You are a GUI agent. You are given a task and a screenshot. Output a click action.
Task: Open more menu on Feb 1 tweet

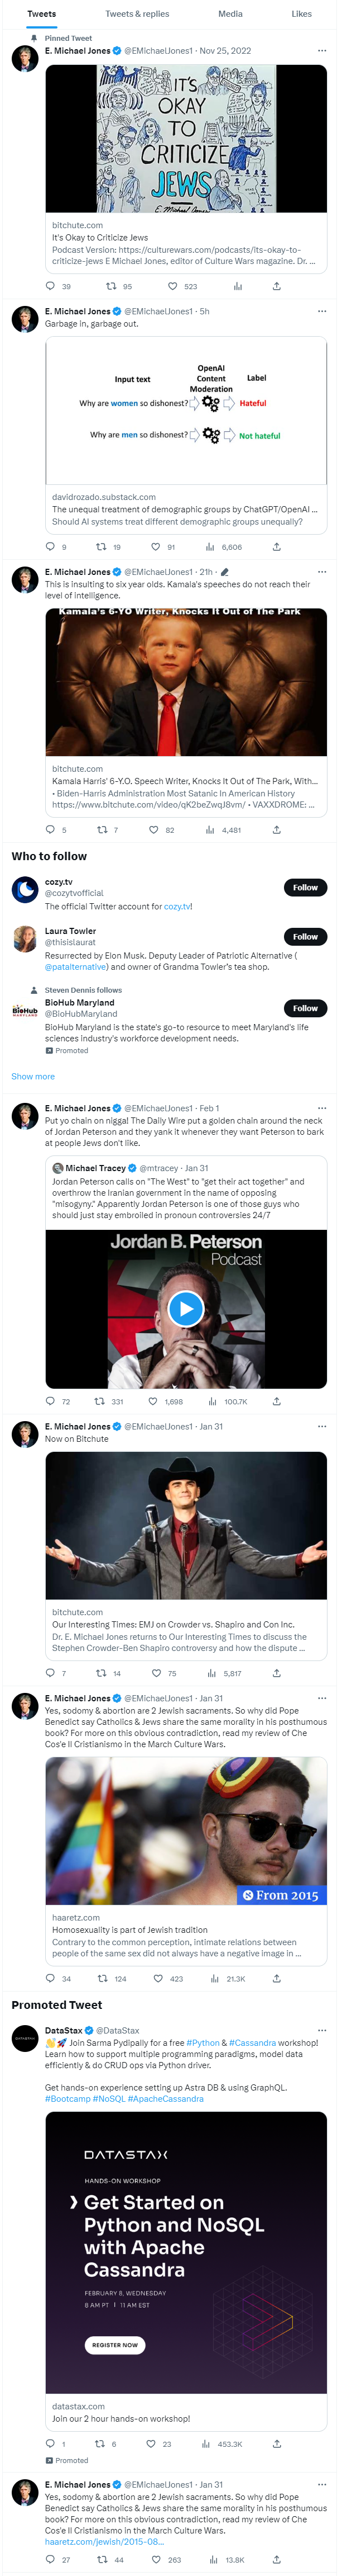tap(321, 1108)
